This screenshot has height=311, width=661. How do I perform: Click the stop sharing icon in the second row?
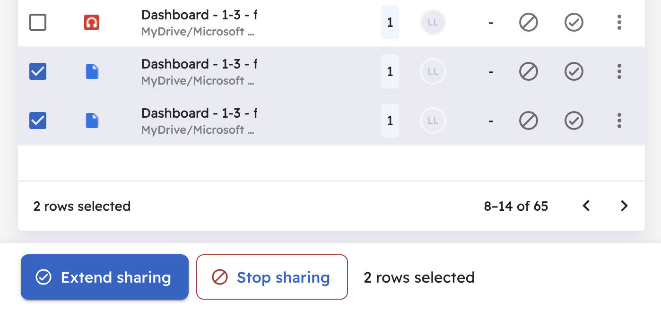[x=529, y=71]
